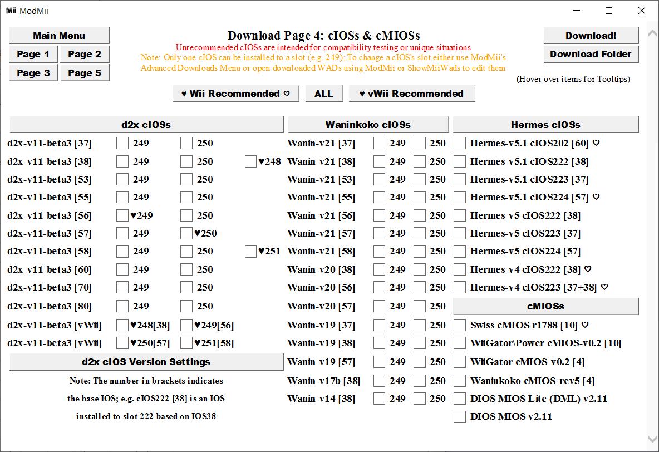
Task: Check Wanin-v21 [37] slot 249
Action: pyautogui.click(x=379, y=143)
